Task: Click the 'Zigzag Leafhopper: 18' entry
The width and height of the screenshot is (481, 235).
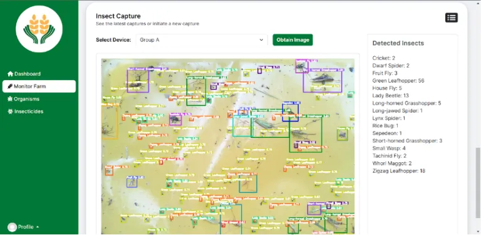Action: pos(399,171)
